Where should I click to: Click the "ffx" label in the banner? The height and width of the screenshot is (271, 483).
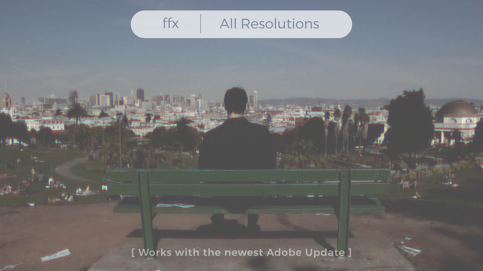point(171,24)
